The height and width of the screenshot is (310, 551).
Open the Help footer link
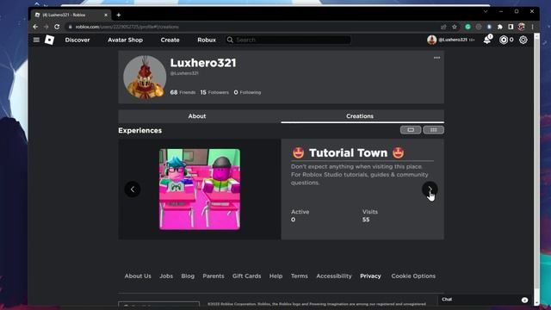(275, 276)
